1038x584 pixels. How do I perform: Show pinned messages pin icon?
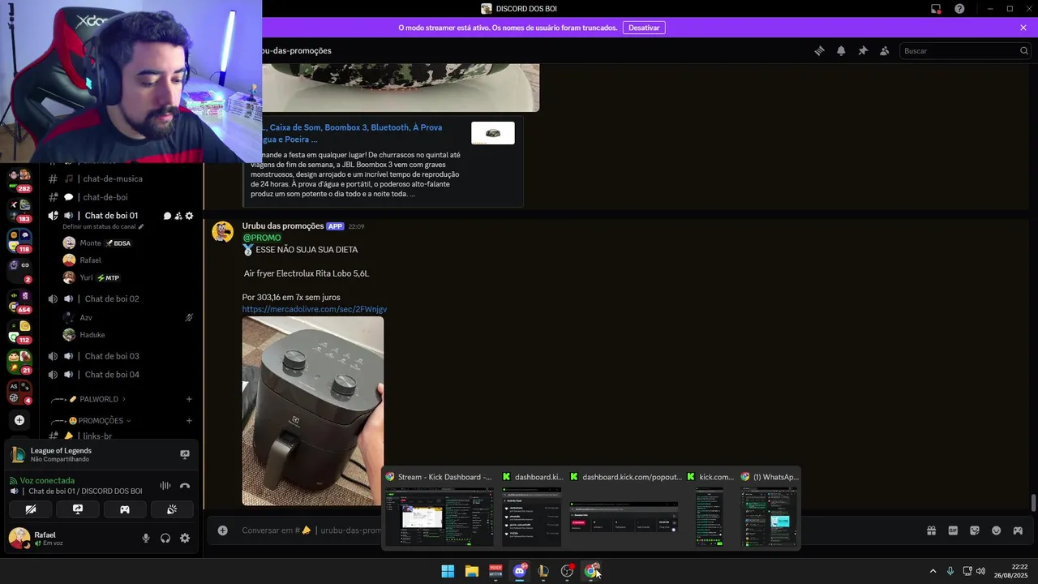click(x=863, y=50)
